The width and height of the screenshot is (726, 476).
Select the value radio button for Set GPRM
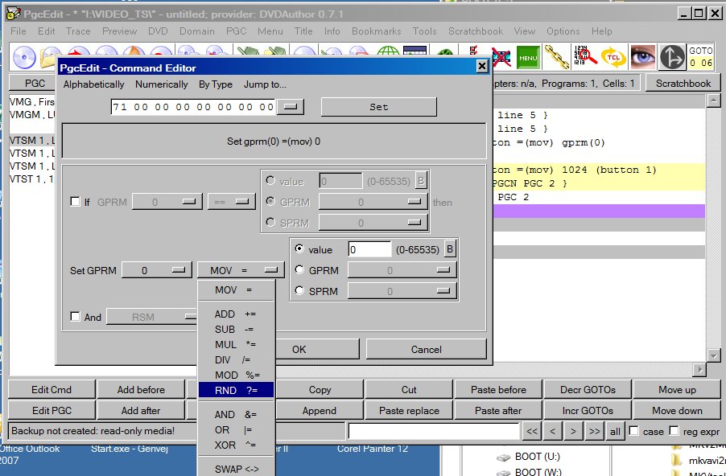click(x=299, y=249)
